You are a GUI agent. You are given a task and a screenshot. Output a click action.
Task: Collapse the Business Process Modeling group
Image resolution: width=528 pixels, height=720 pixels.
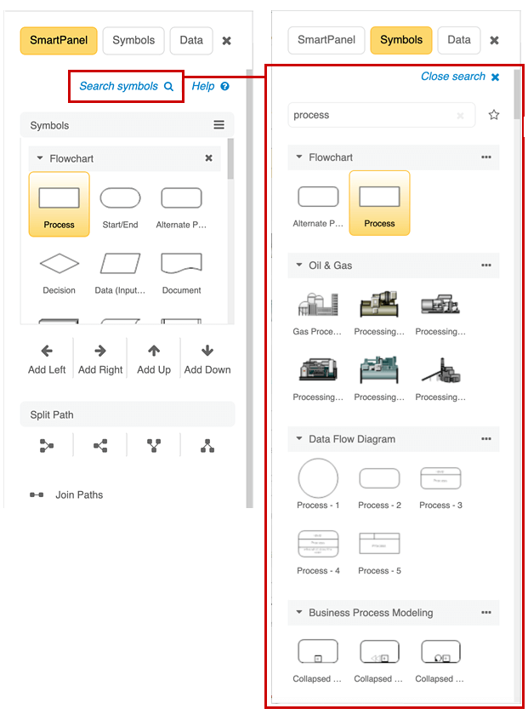[x=299, y=612]
